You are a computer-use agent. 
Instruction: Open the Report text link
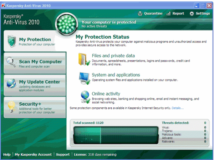(178, 14)
